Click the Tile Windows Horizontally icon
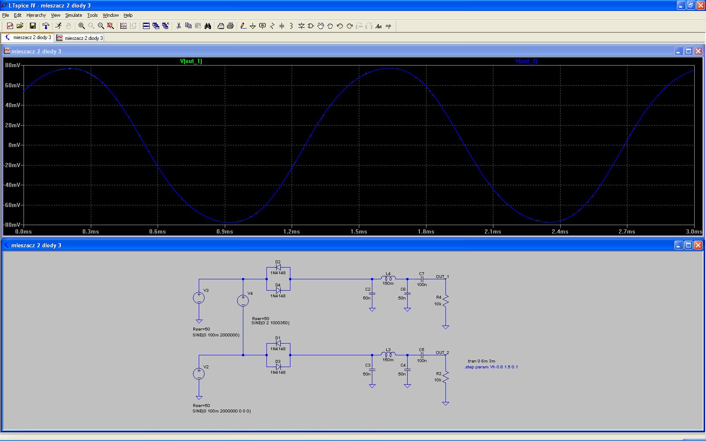This screenshot has width=706, height=441. [146, 26]
